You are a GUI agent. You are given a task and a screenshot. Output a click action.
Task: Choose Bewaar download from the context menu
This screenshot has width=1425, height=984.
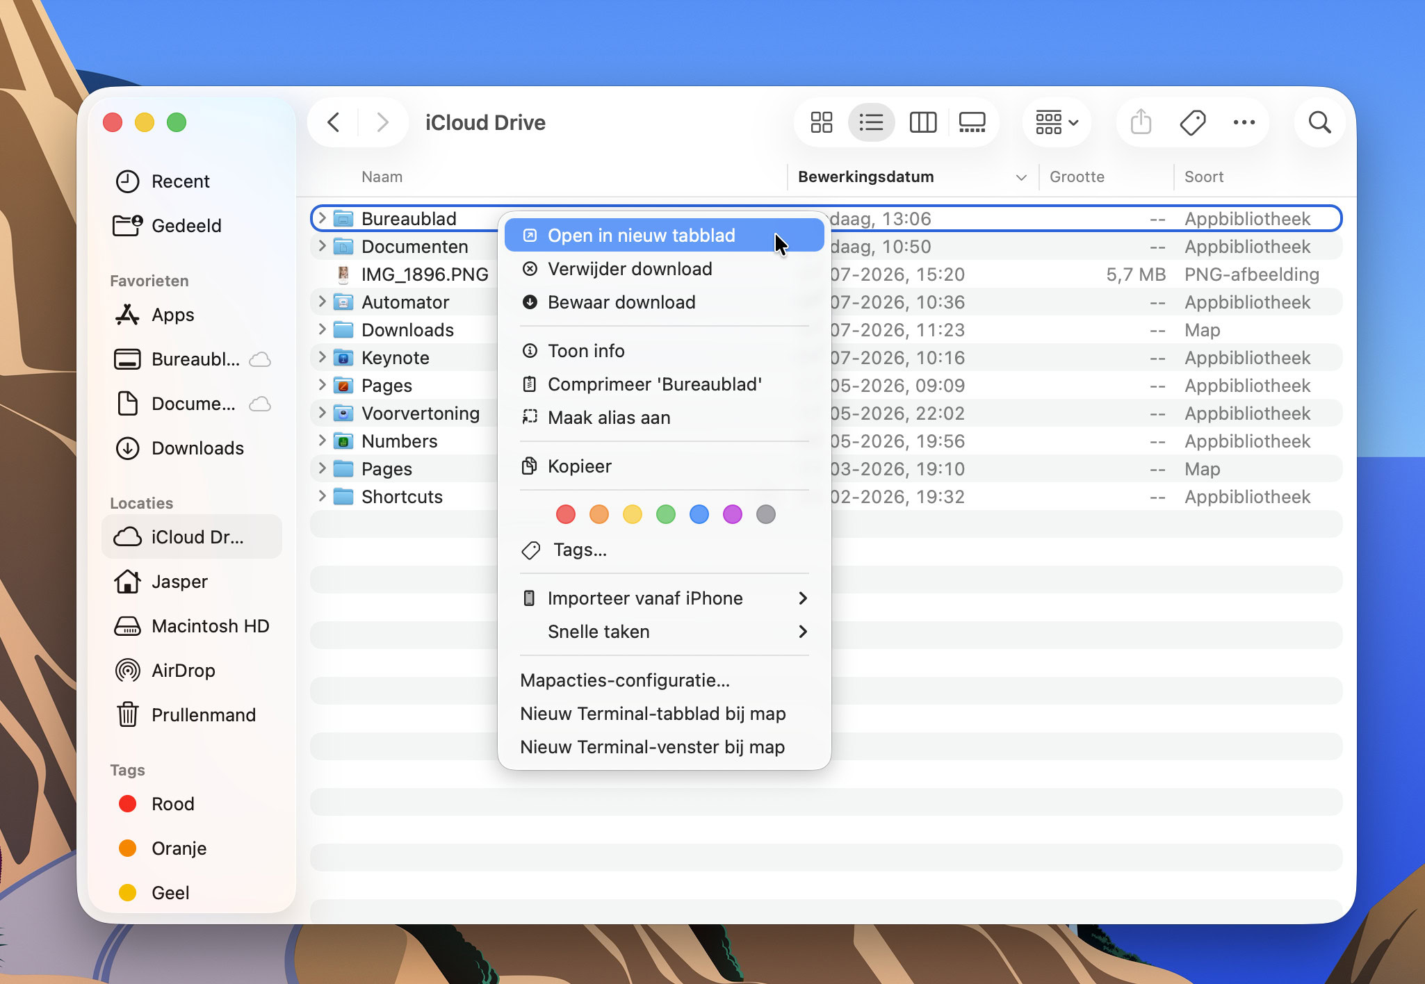(665, 302)
